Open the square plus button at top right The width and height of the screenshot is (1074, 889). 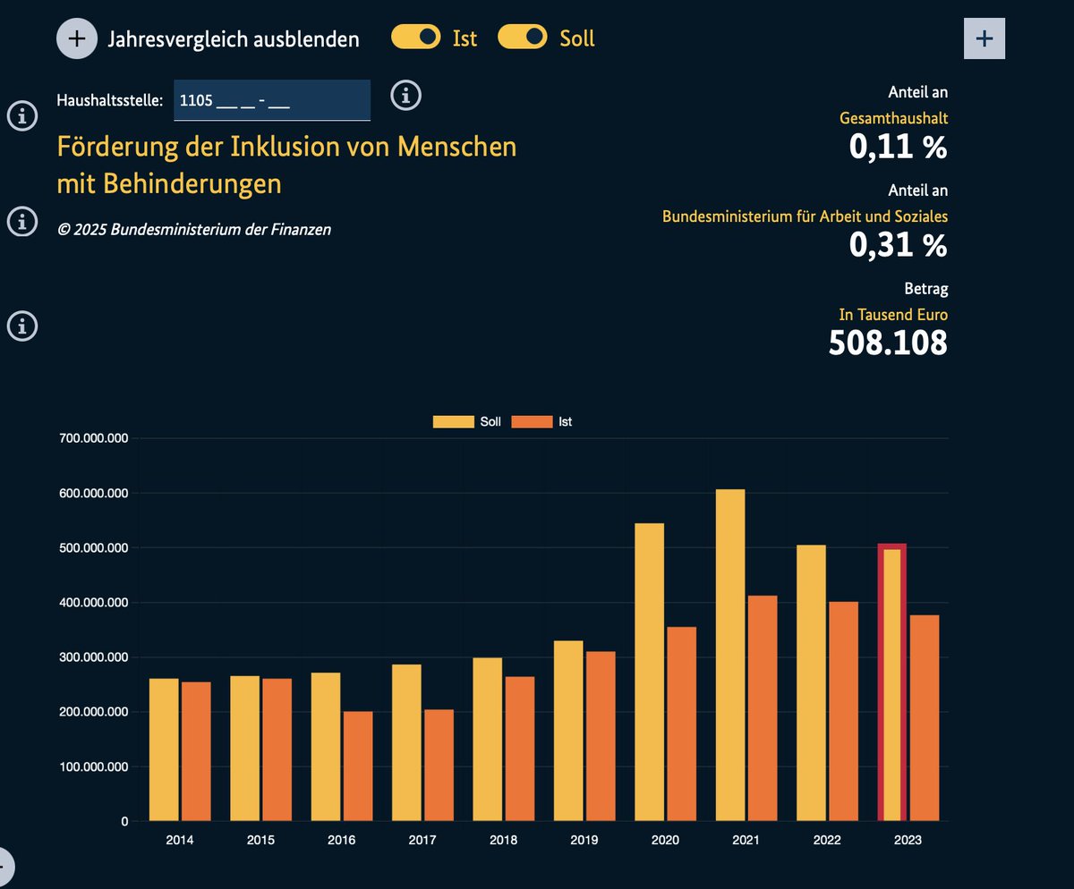coord(984,38)
